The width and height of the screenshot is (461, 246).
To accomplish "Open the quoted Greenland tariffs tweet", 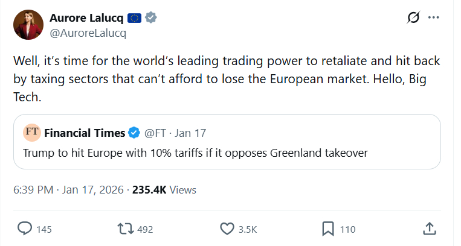I will pos(195,153).
